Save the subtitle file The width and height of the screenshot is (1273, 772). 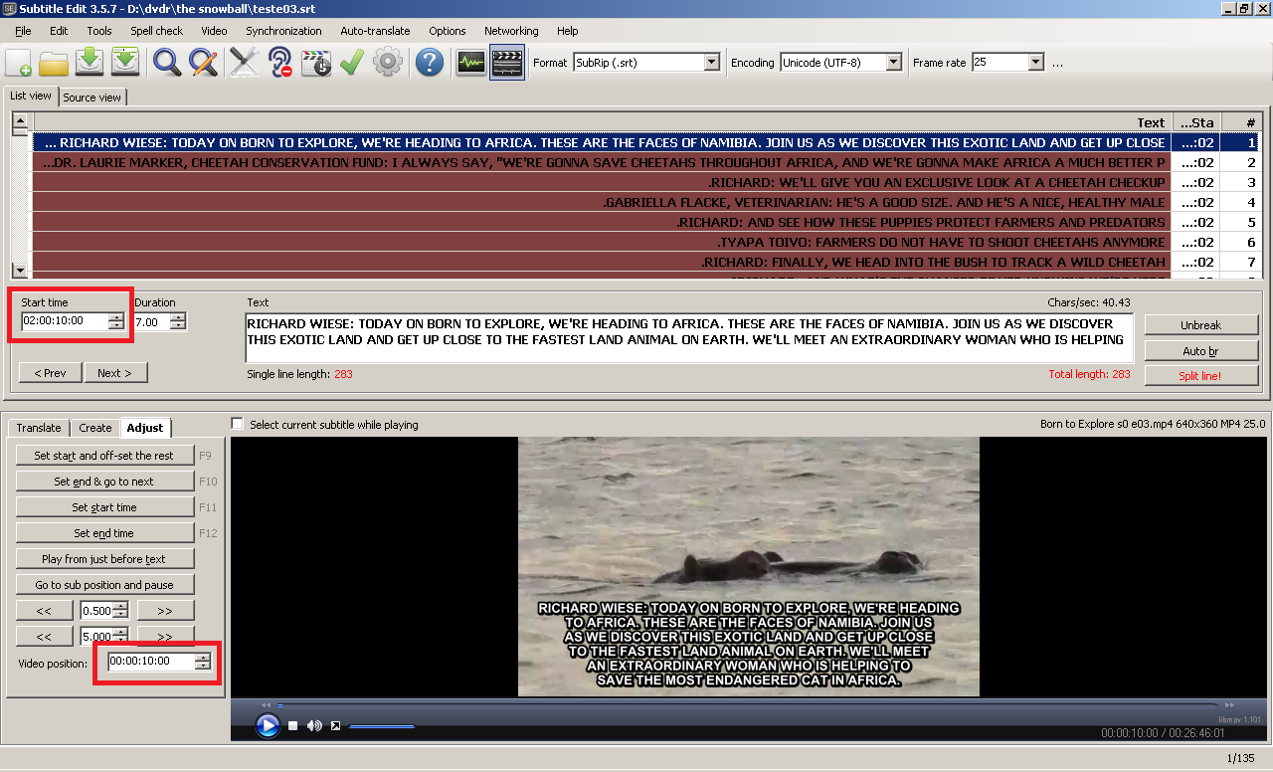point(90,63)
